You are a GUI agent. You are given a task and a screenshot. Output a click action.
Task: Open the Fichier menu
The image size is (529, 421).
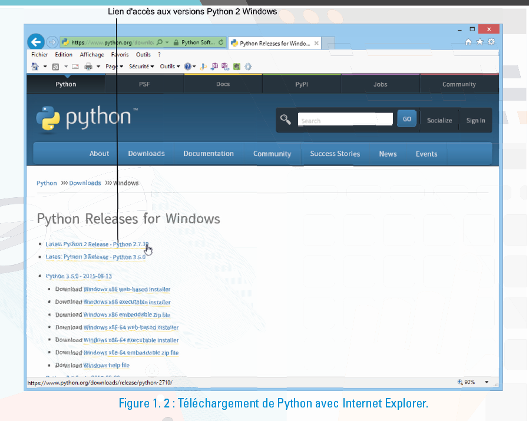[x=39, y=55]
